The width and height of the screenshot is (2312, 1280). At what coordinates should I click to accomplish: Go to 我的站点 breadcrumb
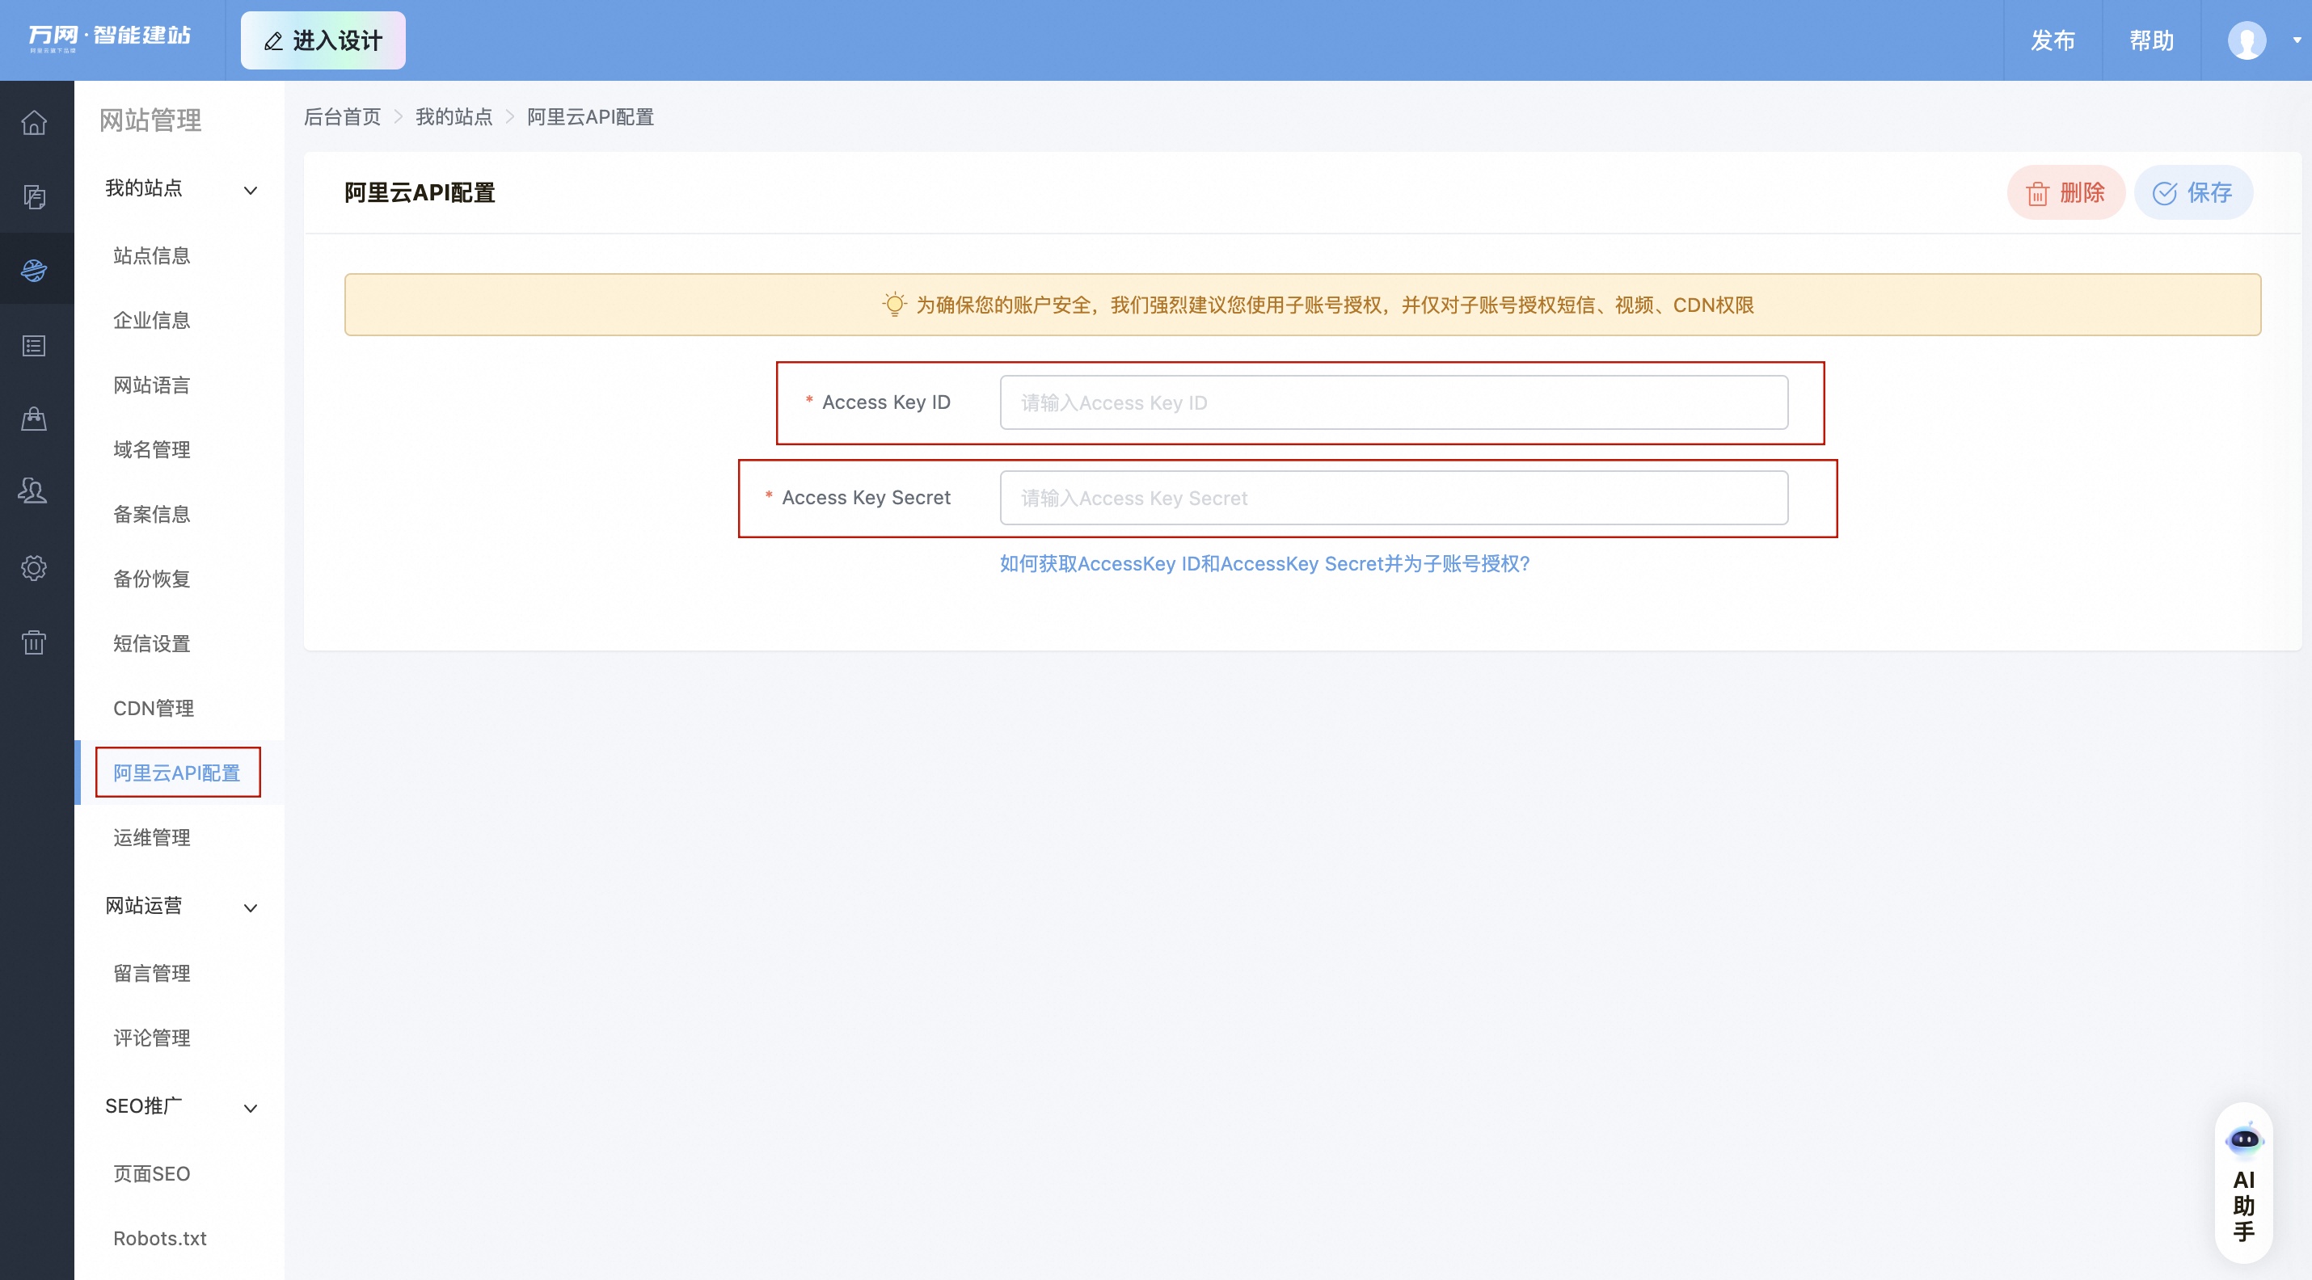point(454,116)
